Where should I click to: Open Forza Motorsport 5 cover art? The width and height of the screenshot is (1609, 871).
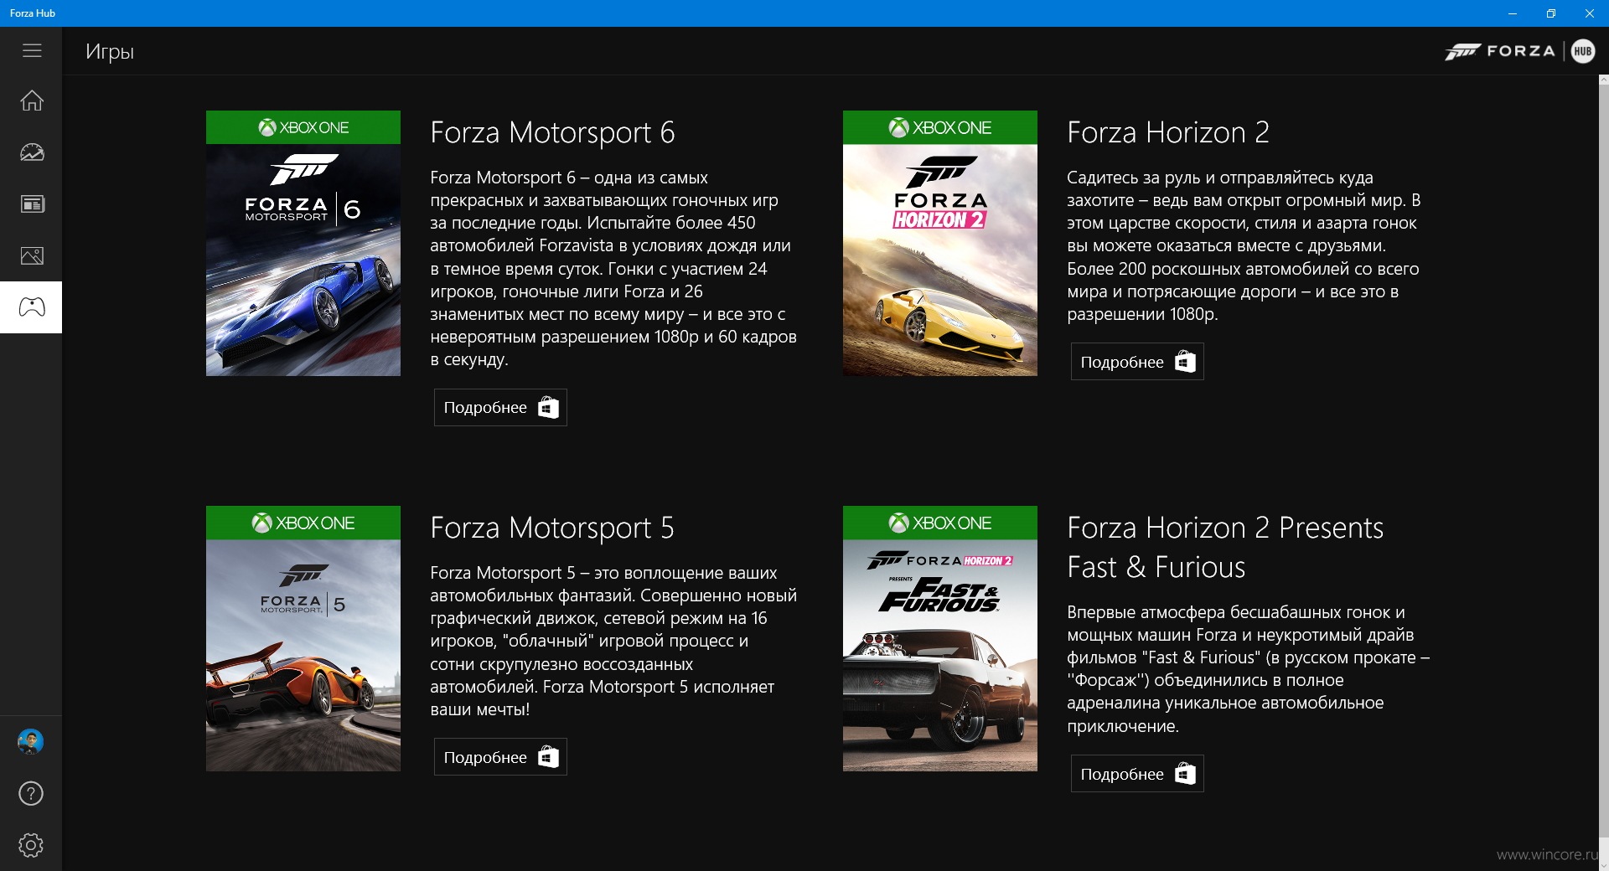pos(303,639)
